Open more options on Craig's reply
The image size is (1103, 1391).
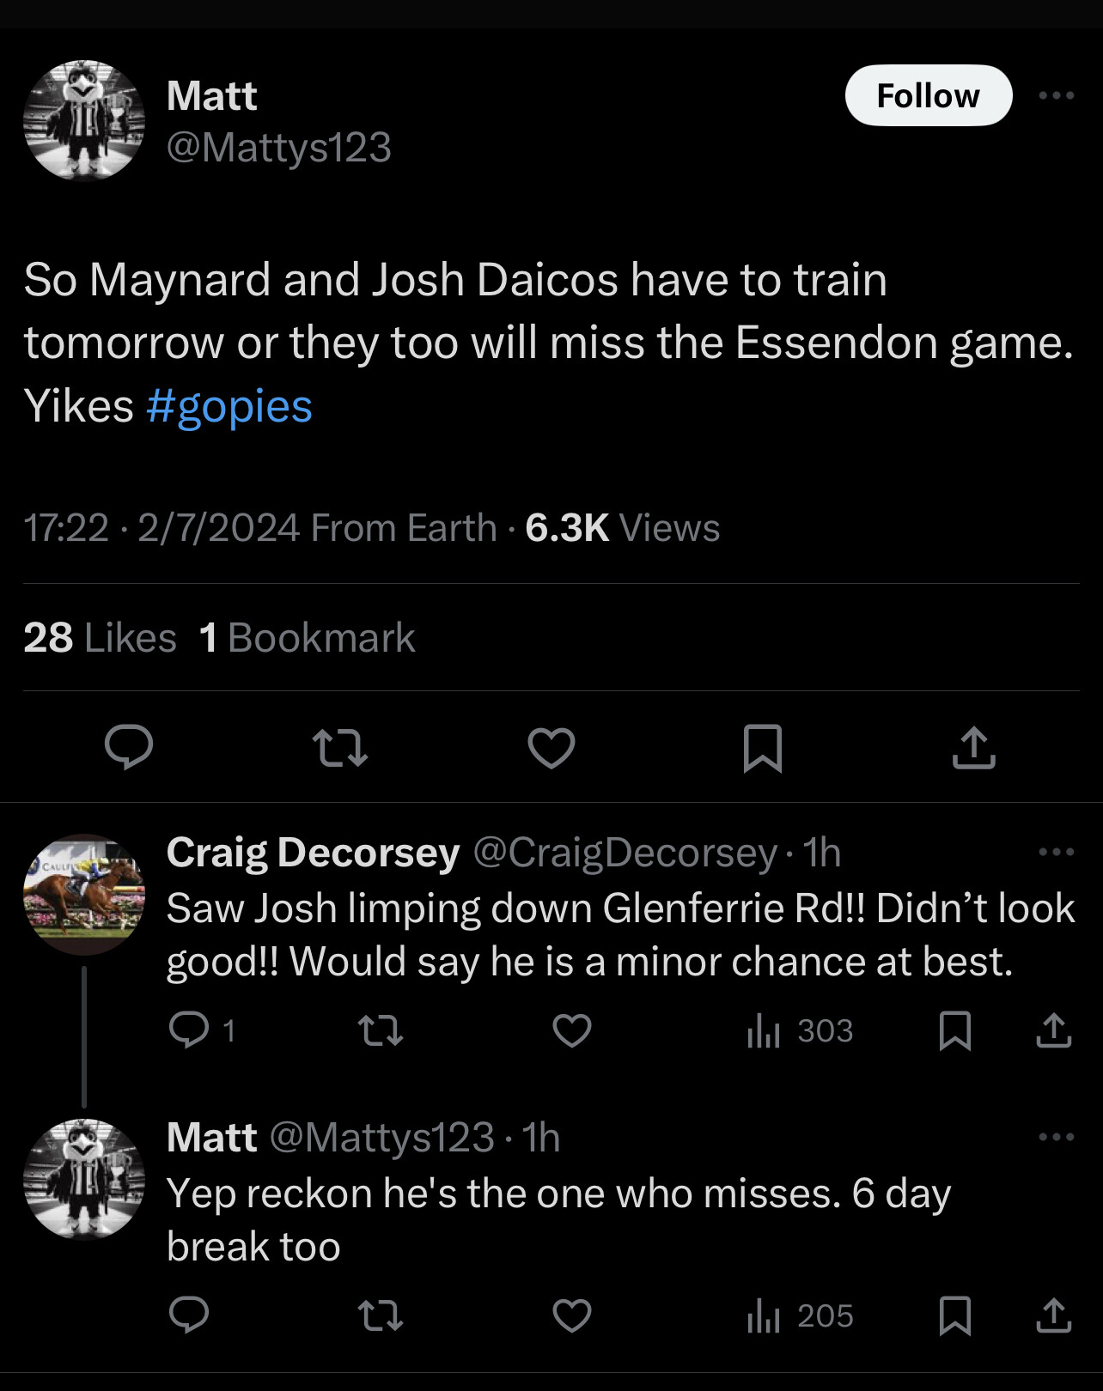1056,852
